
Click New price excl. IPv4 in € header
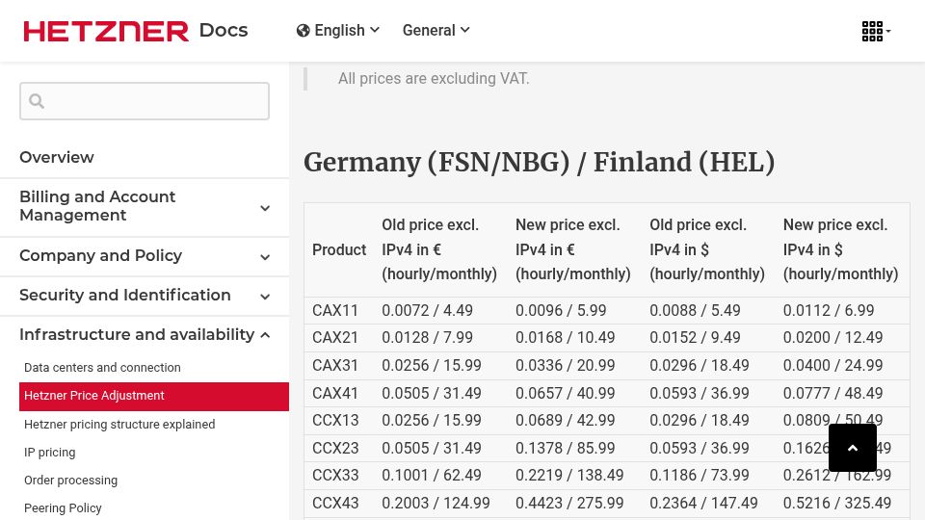tap(572, 250)
